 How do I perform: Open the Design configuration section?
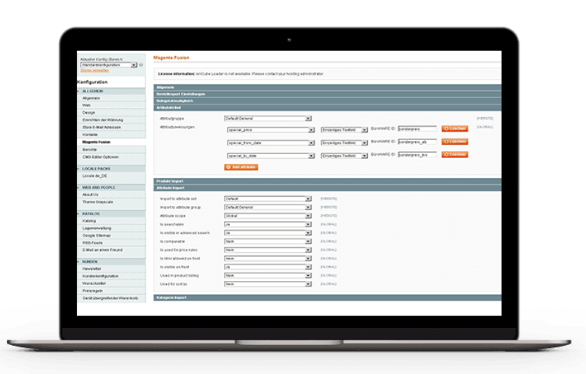coord(89,112)
